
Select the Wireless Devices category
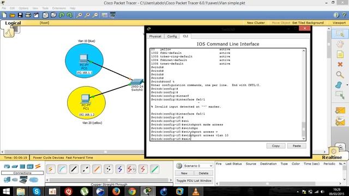click(30, 167)
